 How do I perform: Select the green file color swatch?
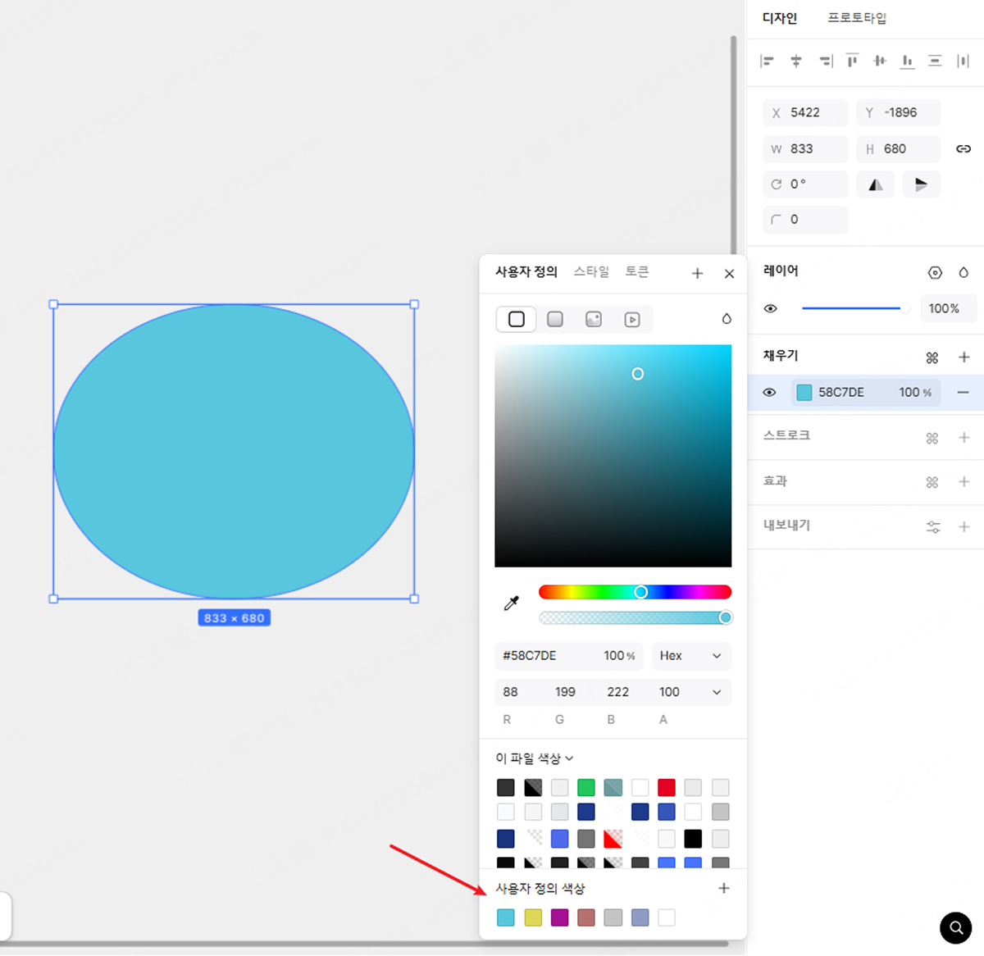[585, 788]
